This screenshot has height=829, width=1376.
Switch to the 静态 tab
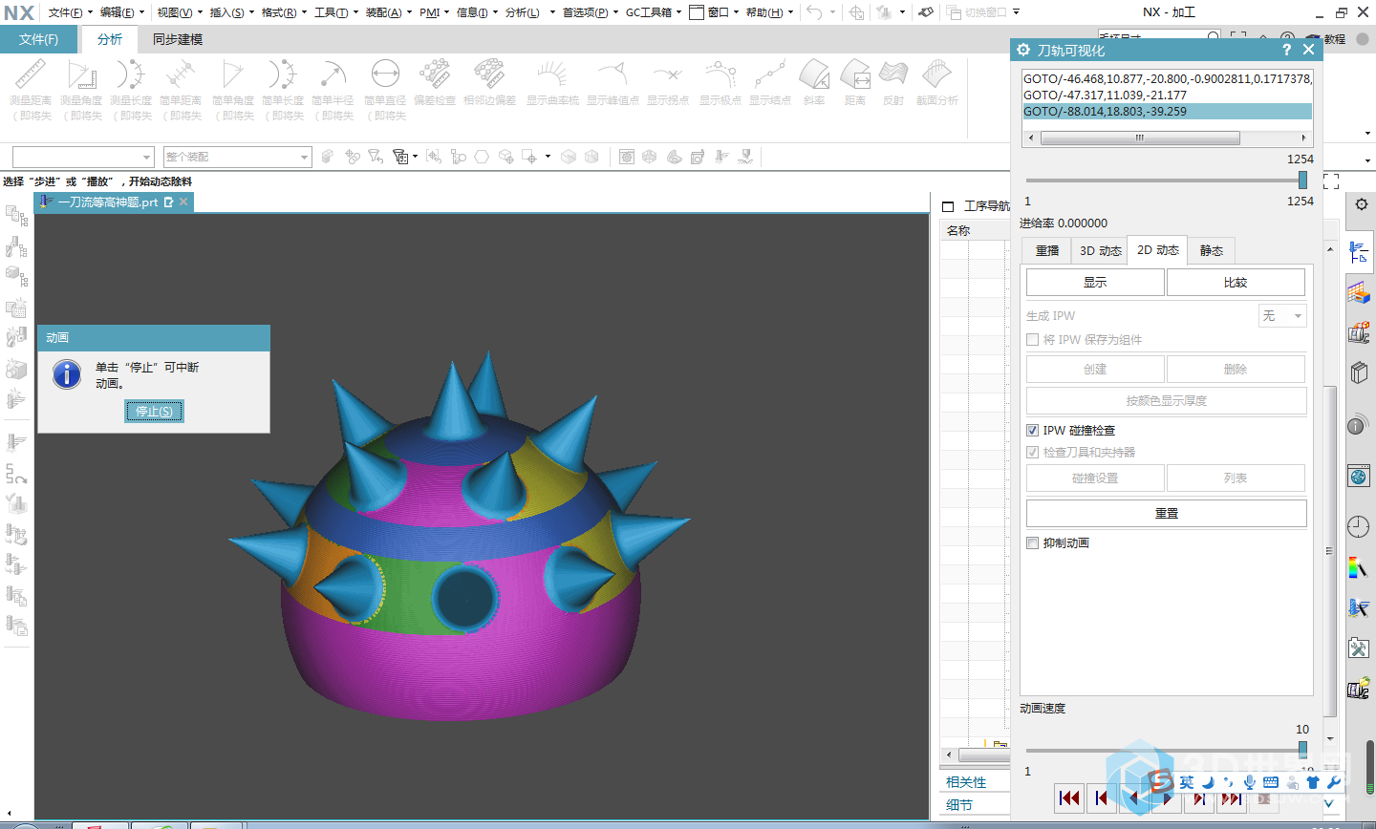click(1212, 250)
